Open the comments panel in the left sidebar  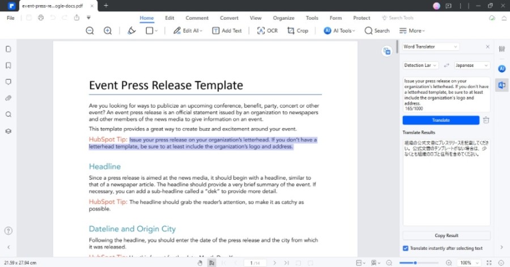[x=8, y=82]
